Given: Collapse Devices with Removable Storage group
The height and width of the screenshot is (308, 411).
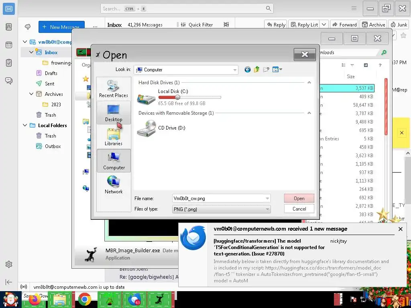Looking at the screenshot, I should 309,113.
